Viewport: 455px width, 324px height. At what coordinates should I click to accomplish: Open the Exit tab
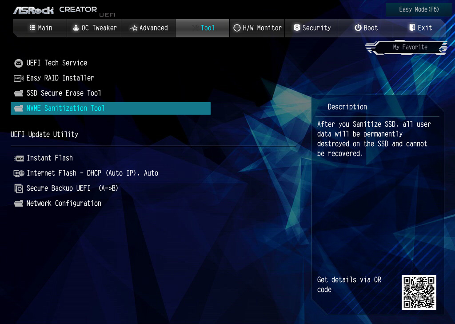(x=420, y=28)
